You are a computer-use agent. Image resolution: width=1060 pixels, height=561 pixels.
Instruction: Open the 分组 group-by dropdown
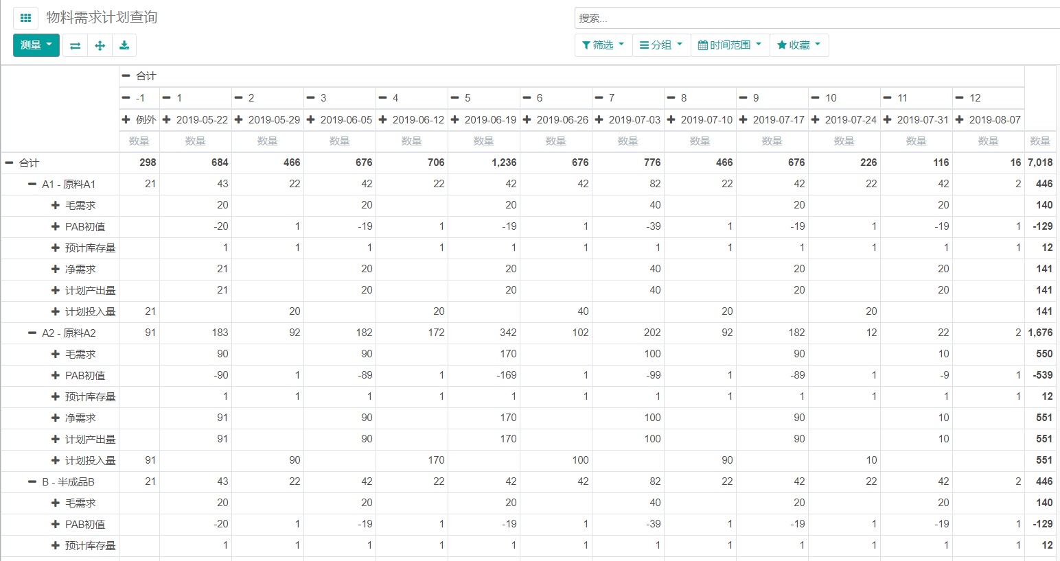(x=661, y=45)
